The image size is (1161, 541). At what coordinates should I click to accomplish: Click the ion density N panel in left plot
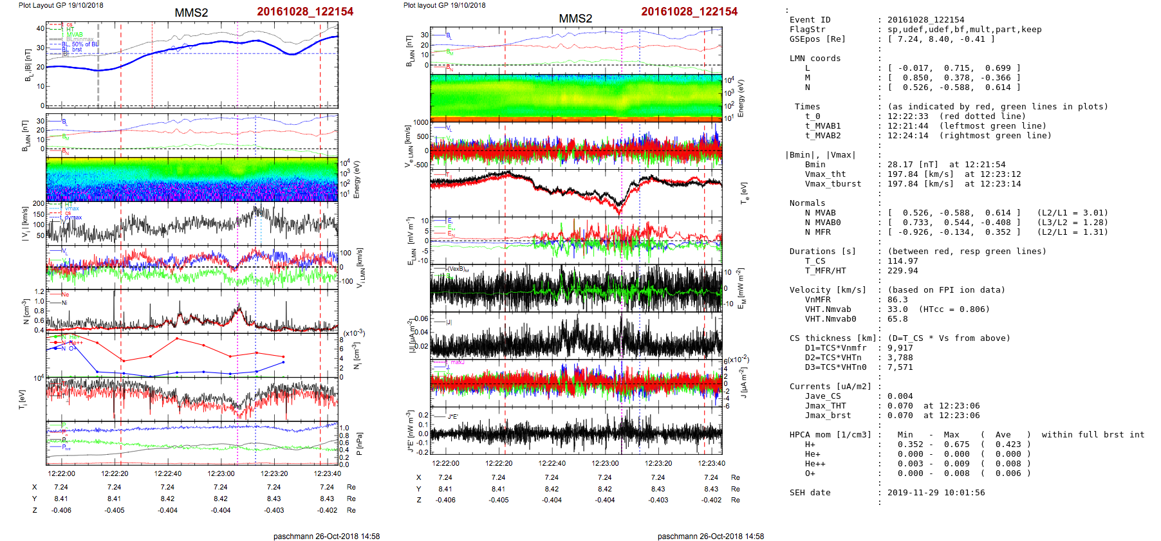coord(192,311)
